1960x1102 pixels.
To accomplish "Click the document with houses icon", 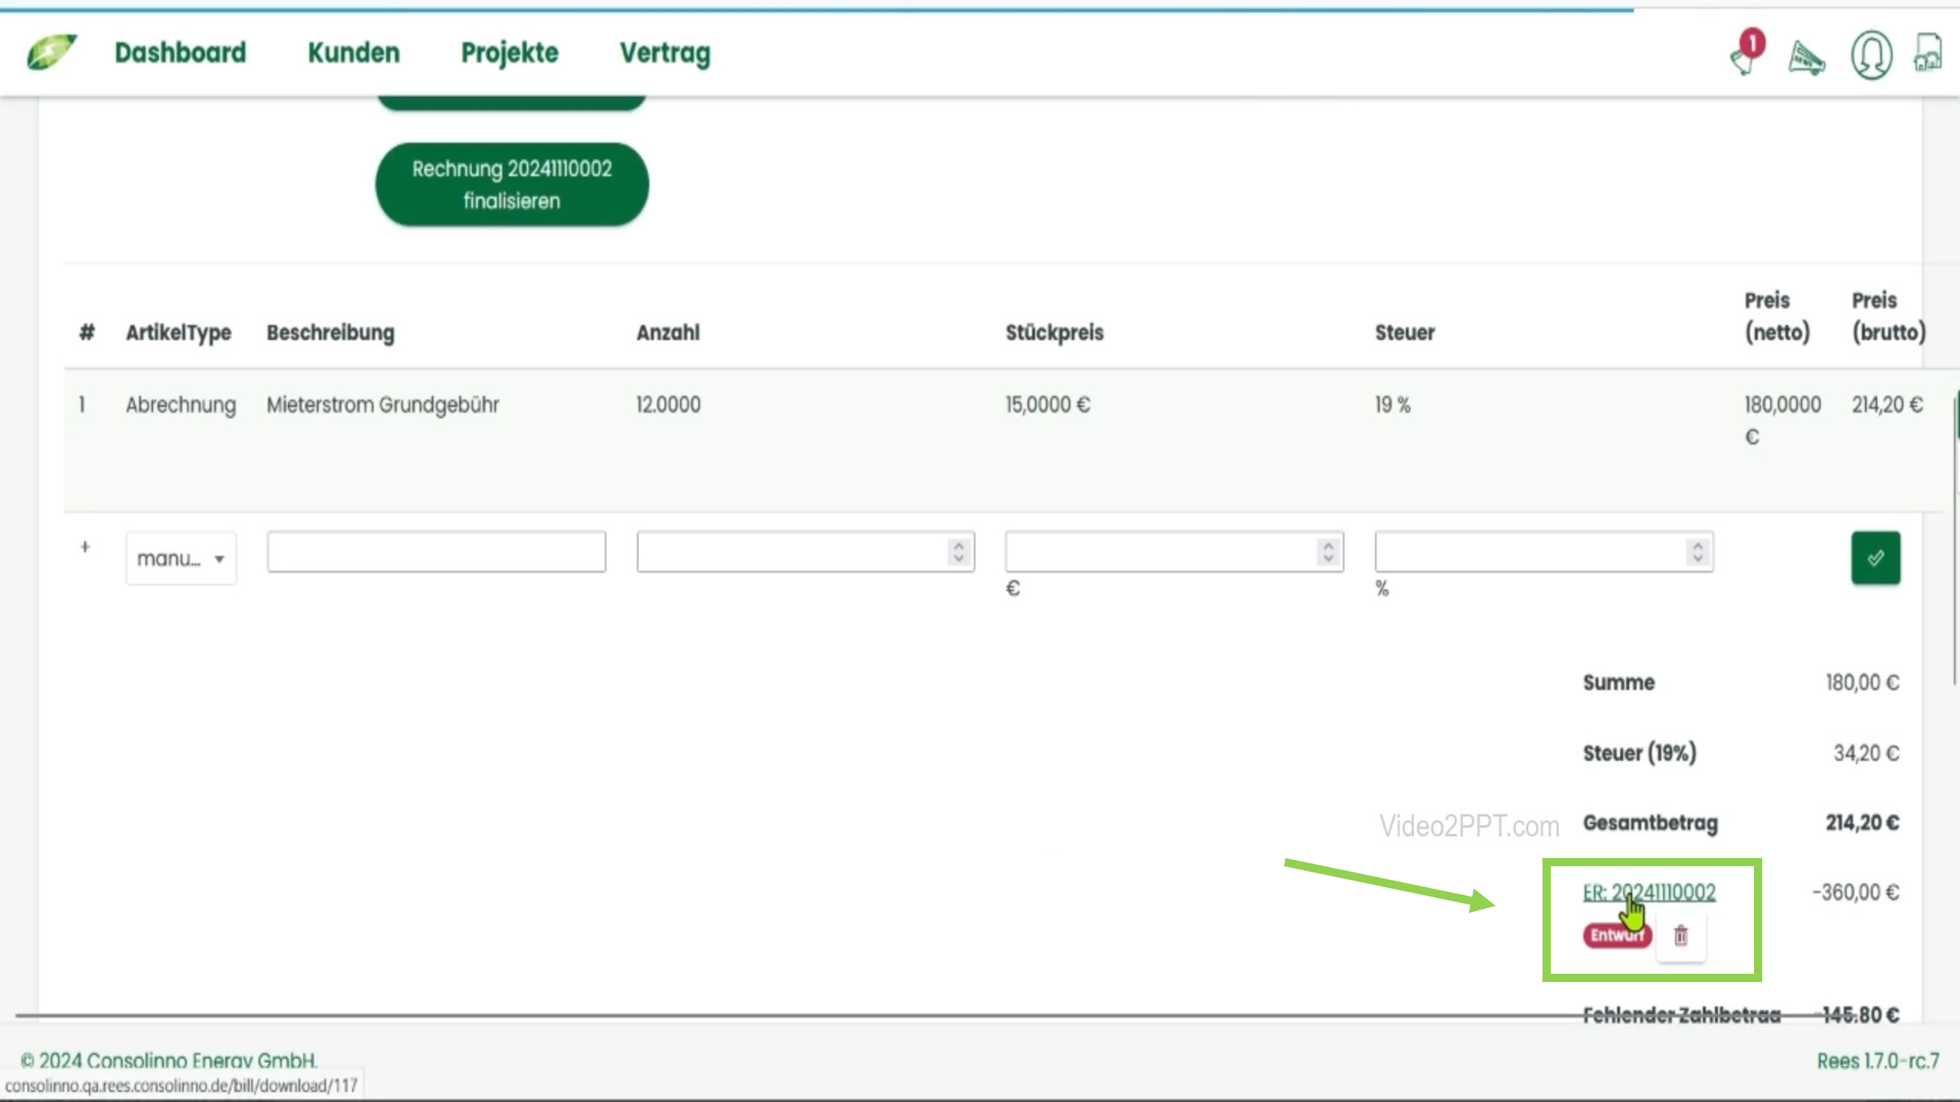I will tap(1928, 53).
